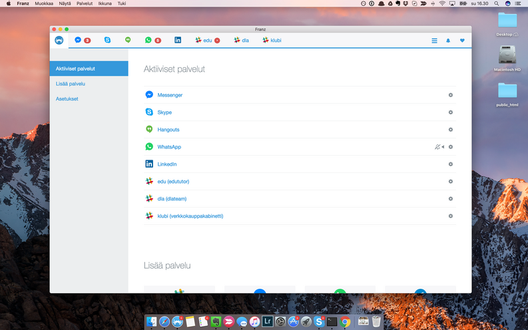Click the Hangouts link in services list
The height and width of the screenshot is (330, 528).
168,130
